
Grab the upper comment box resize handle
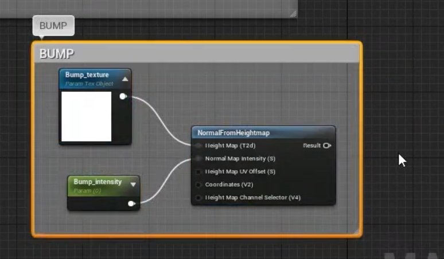pos(293,14)
